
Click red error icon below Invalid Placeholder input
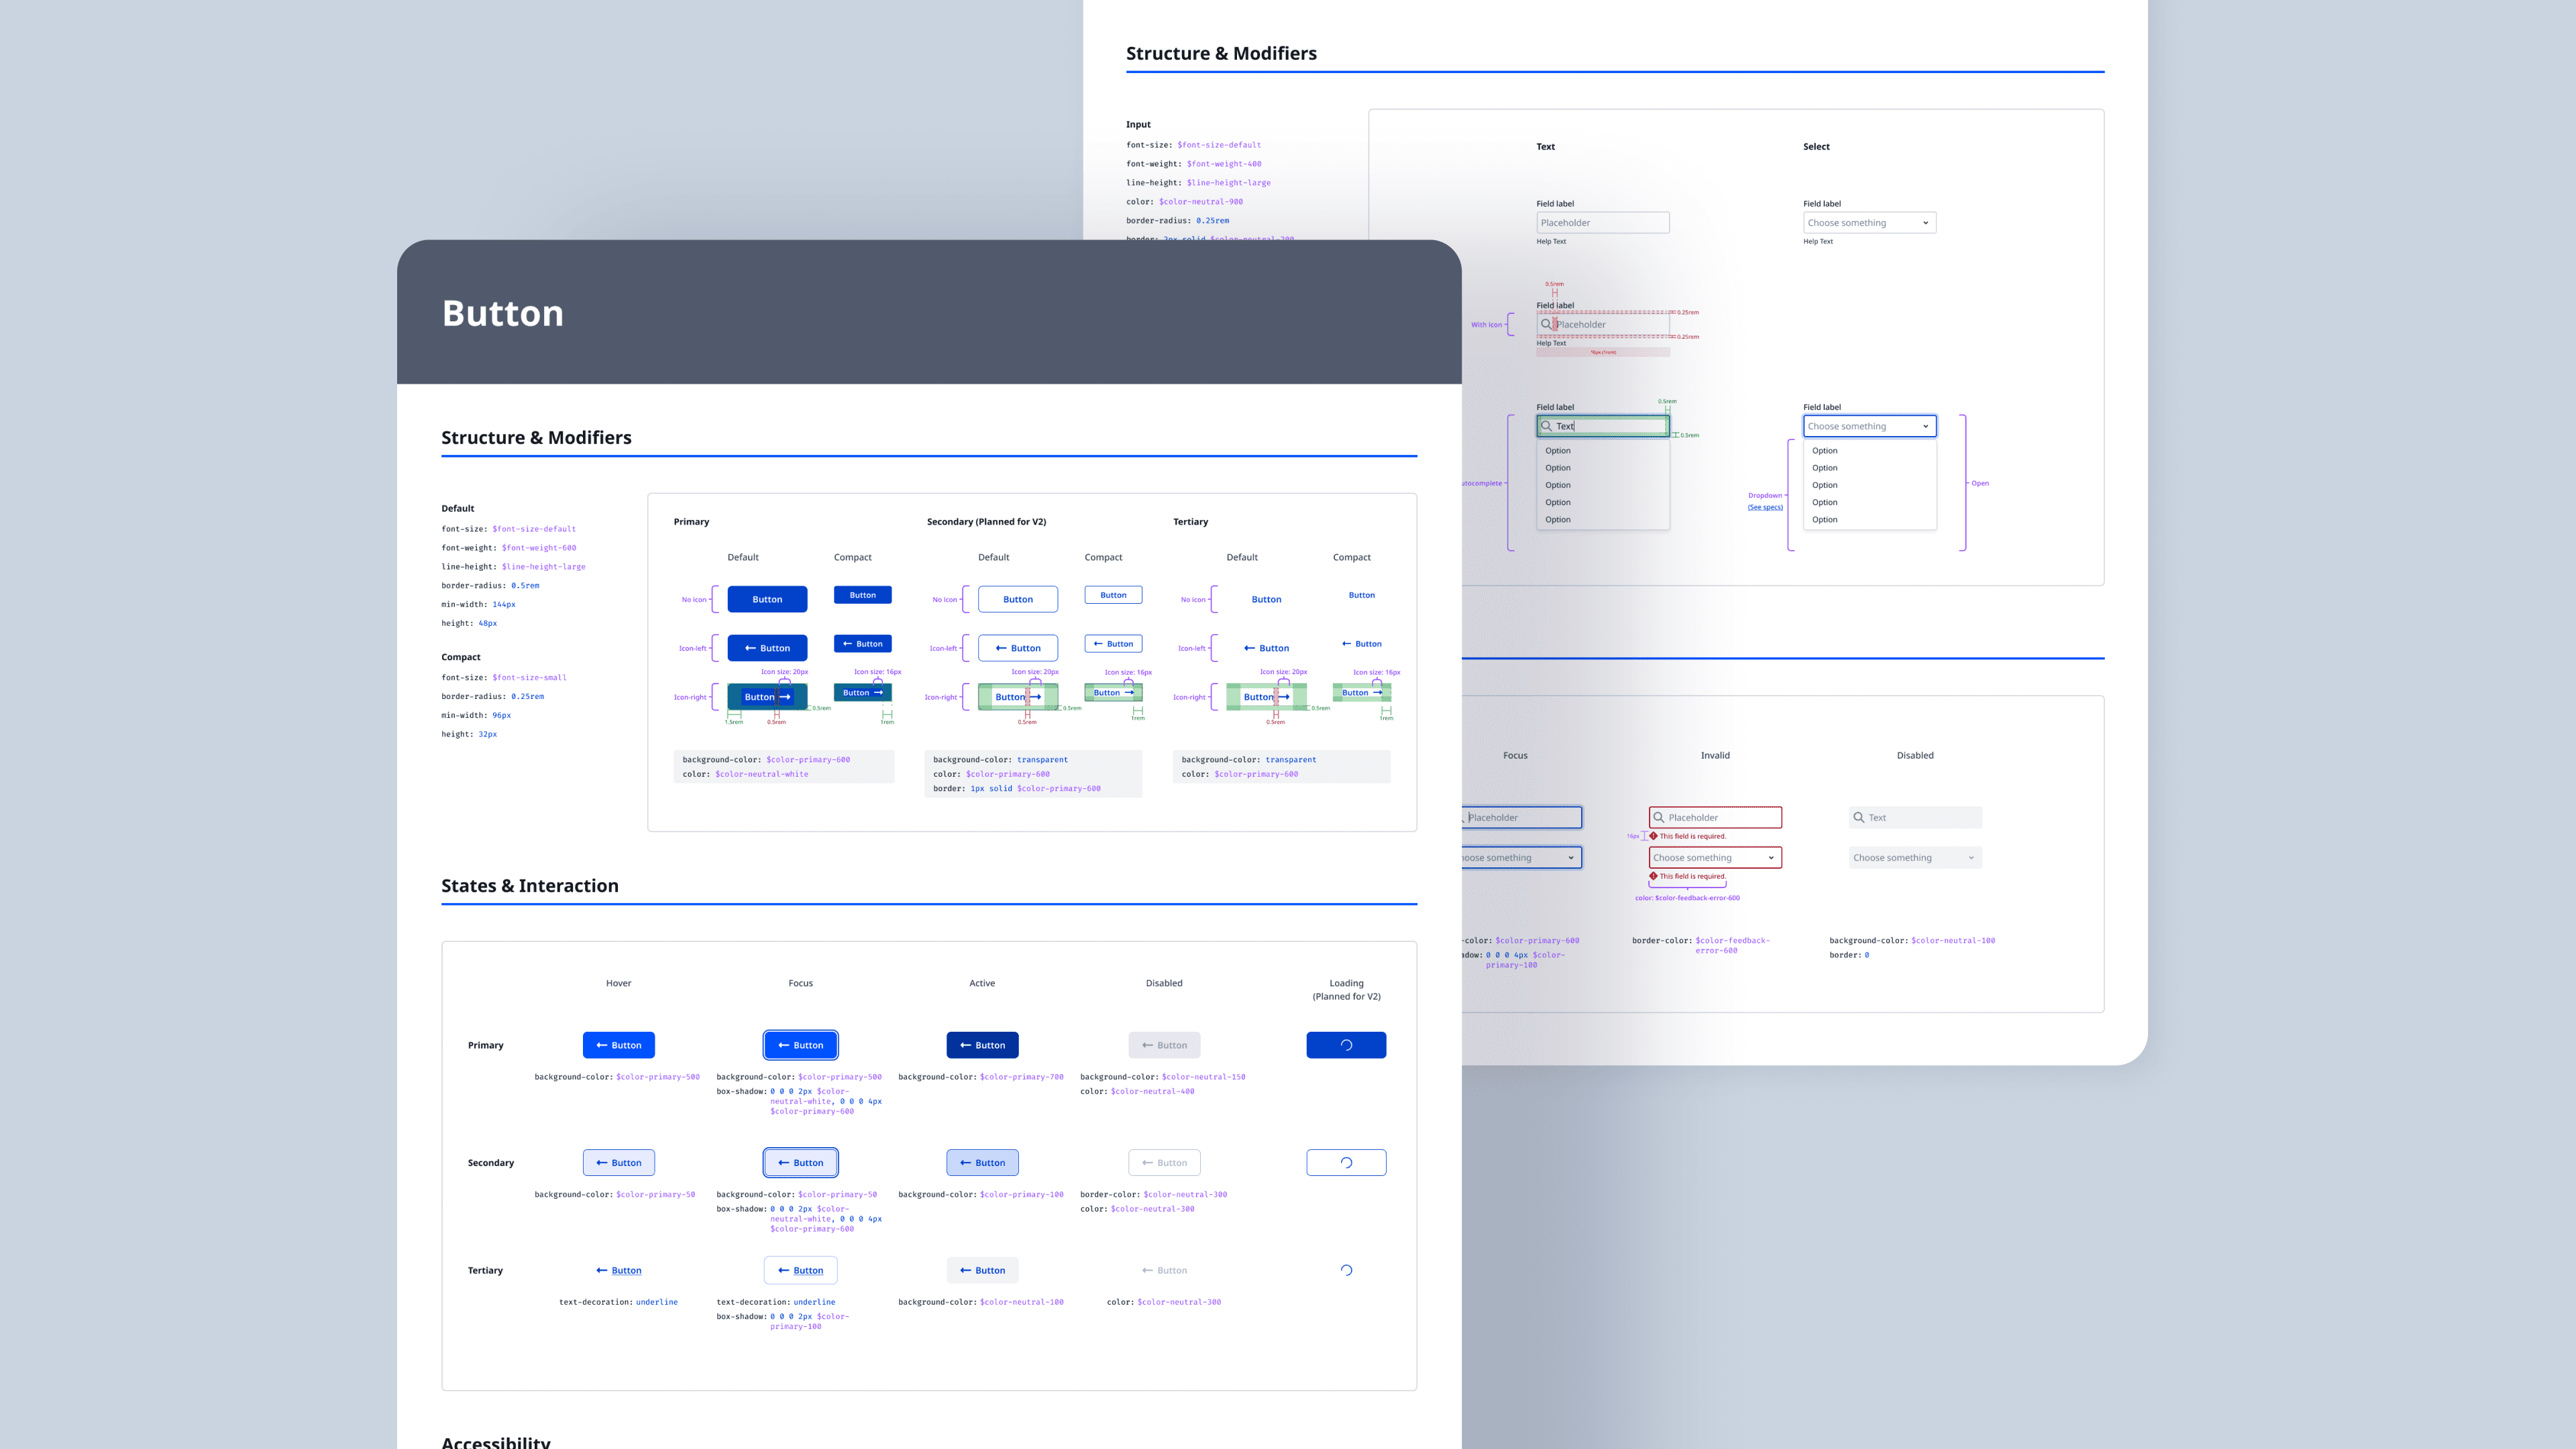[x=1654, y=836]
